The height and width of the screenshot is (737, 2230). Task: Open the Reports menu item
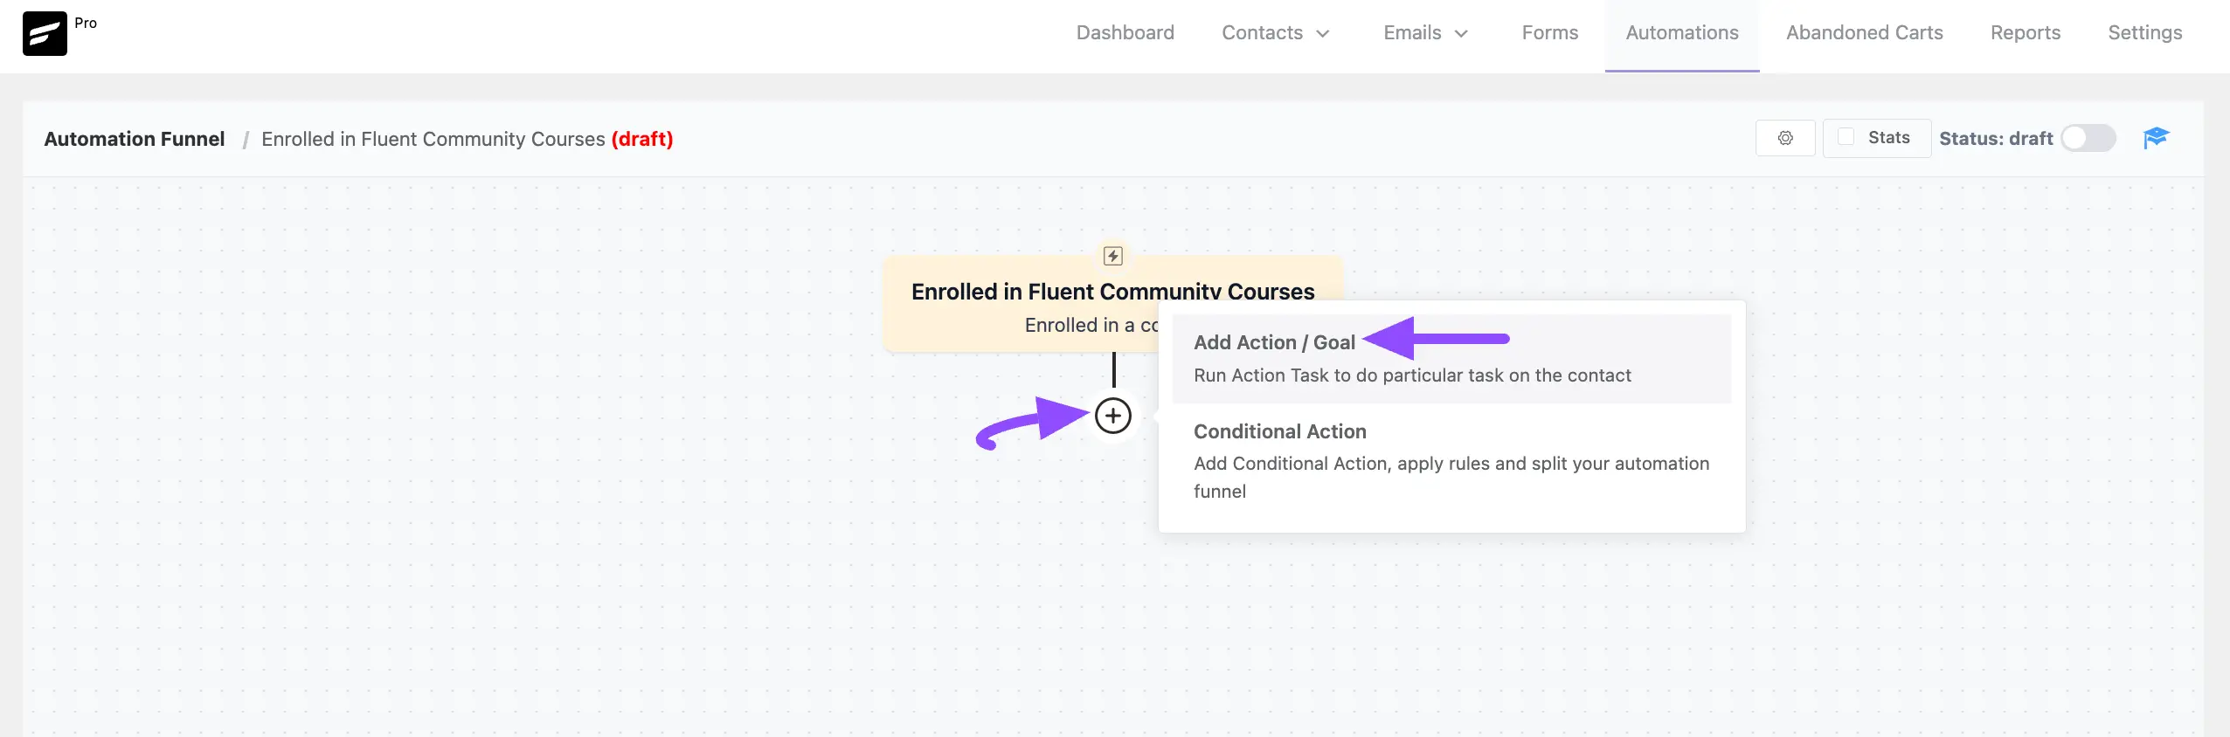(x=2025, y=32)
